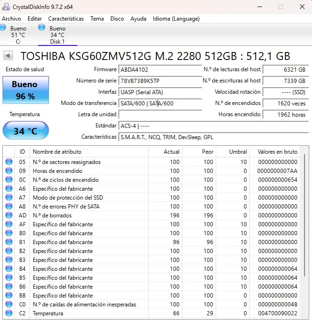Click the Características field with S.M.A.R.T., NCQ, TRIM
Screen dimensions: 312x320
(x=214, y=137)
